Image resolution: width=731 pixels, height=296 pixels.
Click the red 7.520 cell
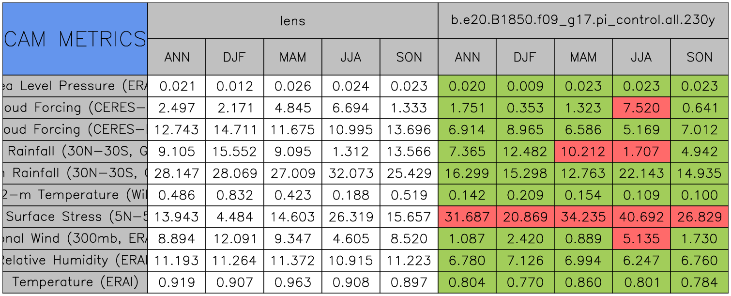click(x=641, y=108)
